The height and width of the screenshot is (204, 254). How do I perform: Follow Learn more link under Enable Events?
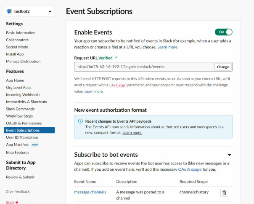pos(168,47)
